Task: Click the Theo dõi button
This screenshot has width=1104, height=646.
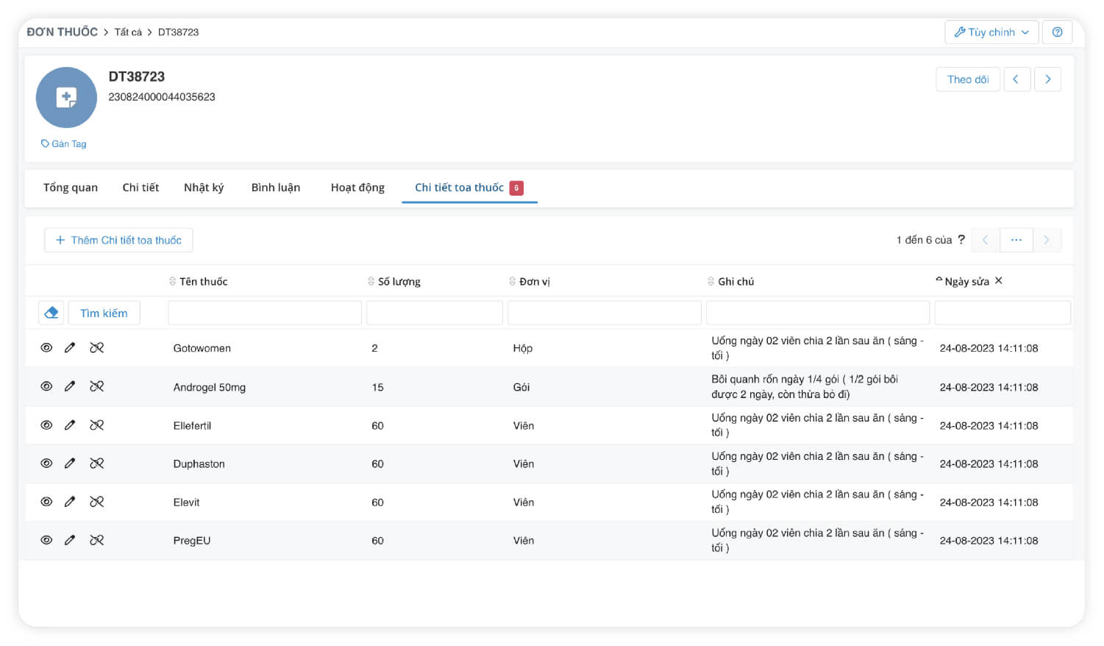Action: tap(968, 79)
